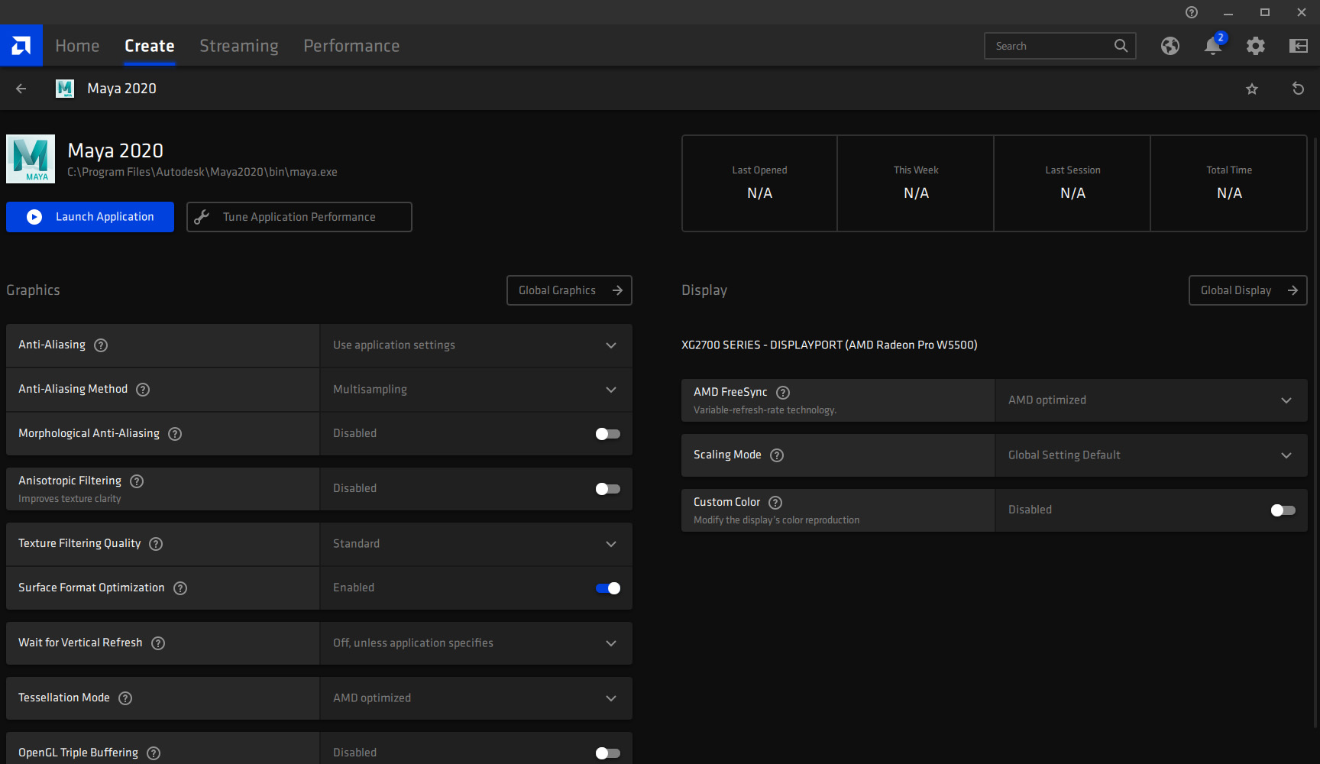Viewport: 1320px width, 764px height.
Task: Show help for Anisotropic Filtering
Action: [137, 481]
